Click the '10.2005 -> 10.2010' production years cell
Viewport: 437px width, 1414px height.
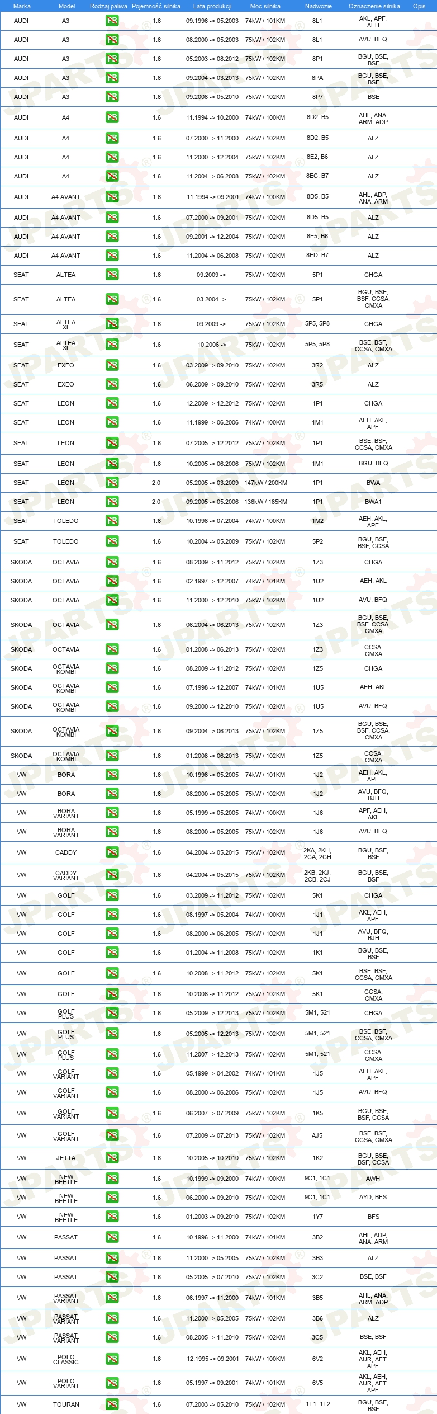212,1158
